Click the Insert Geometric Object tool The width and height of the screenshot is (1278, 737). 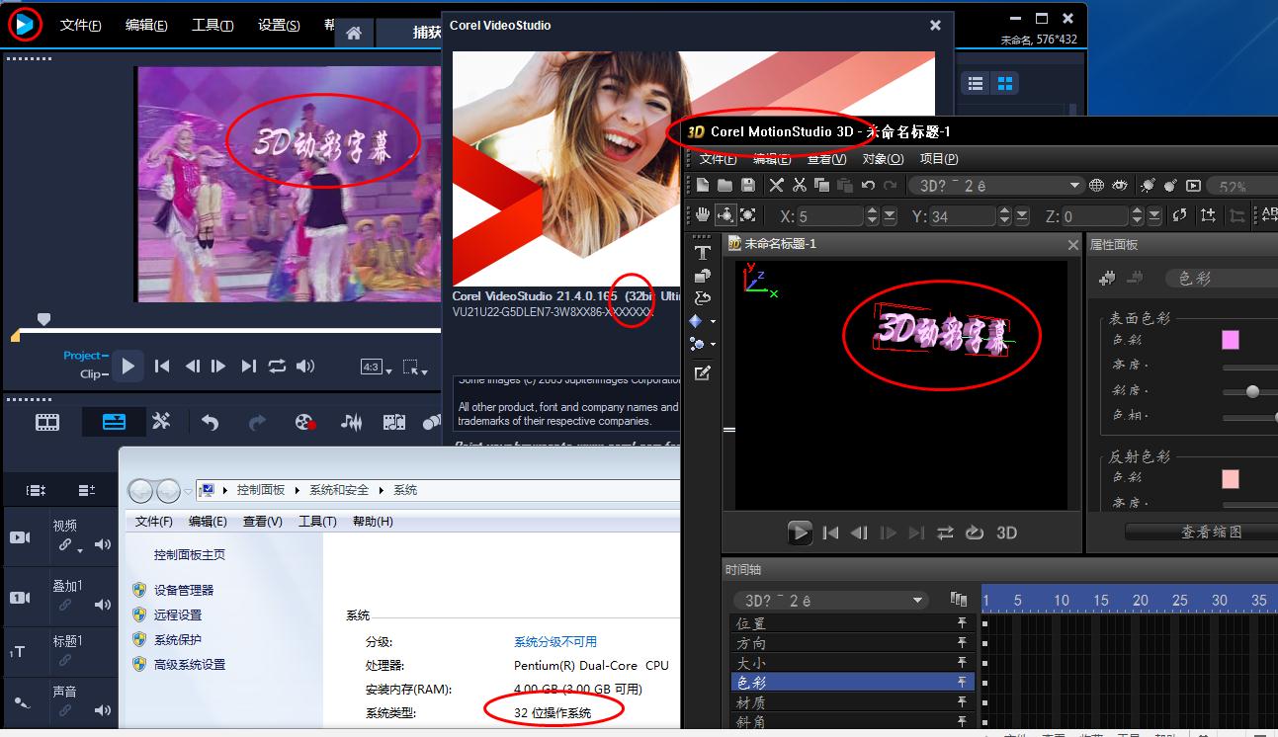tap(702, 277)
